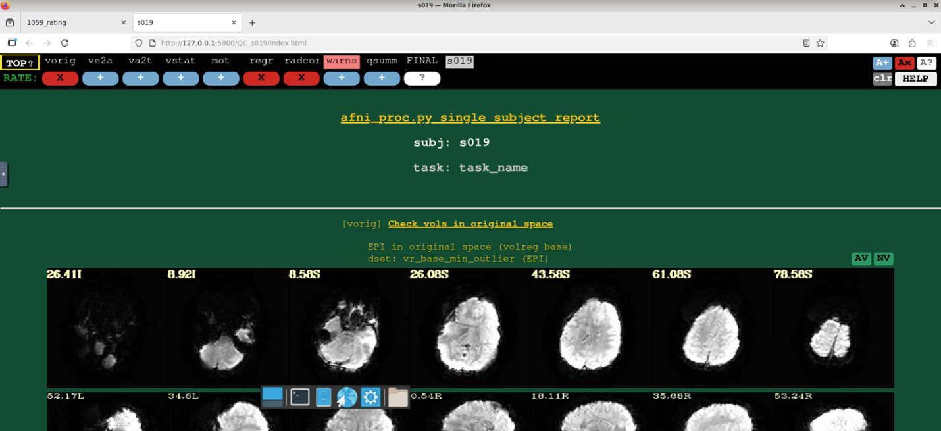Click the AV button above the EPI images
The width and height of the screenshot is (941, 431).
(861, 259)
